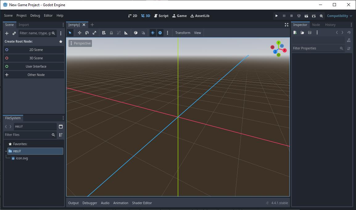Viewport: 356px width, 210px height.
Task: Switch to the Node tab
Action: tap(316, 25)
